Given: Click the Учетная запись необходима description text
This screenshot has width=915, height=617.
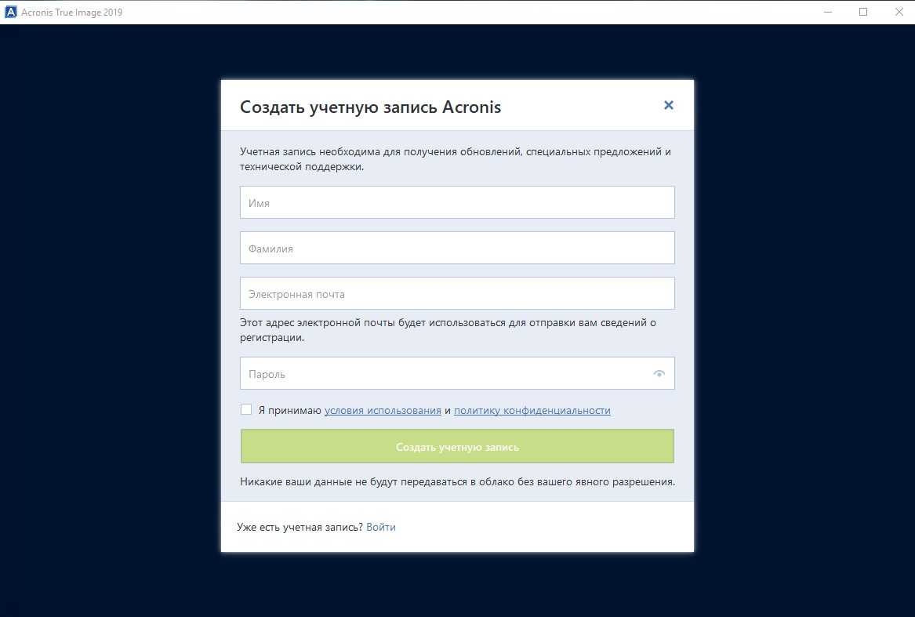Looking at the screenshot, I should 456,159.
